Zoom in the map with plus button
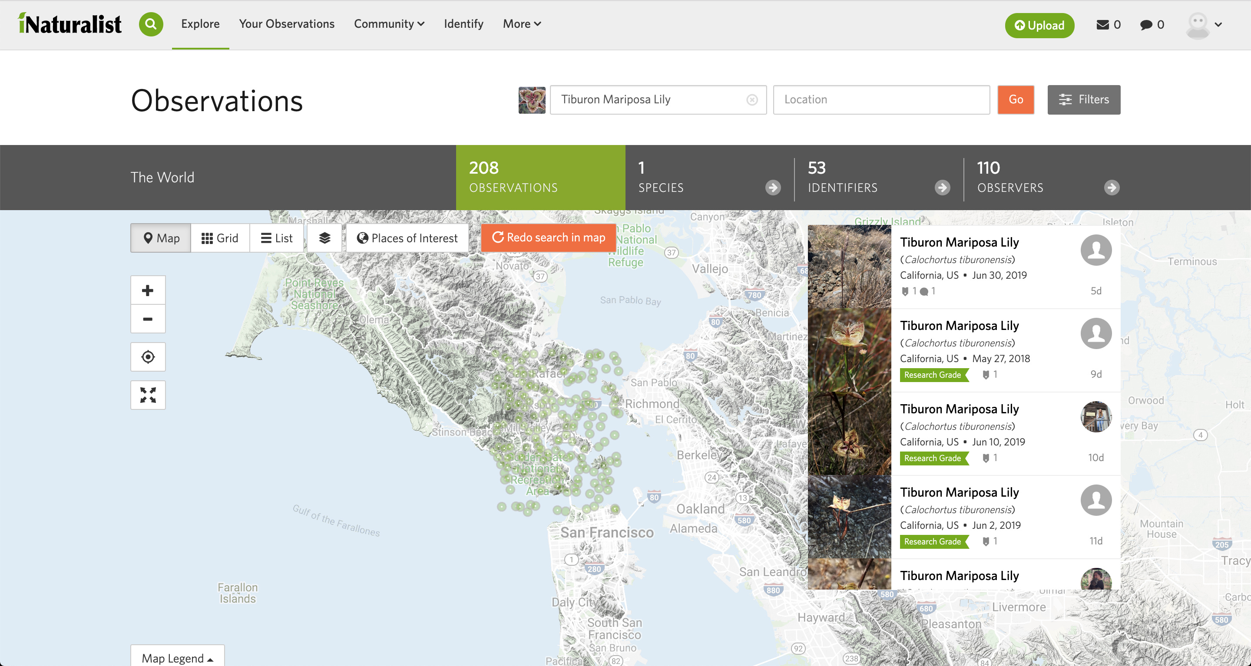Image resolution: width=1251 pixels, height=666 pixels. click(148, 290)
